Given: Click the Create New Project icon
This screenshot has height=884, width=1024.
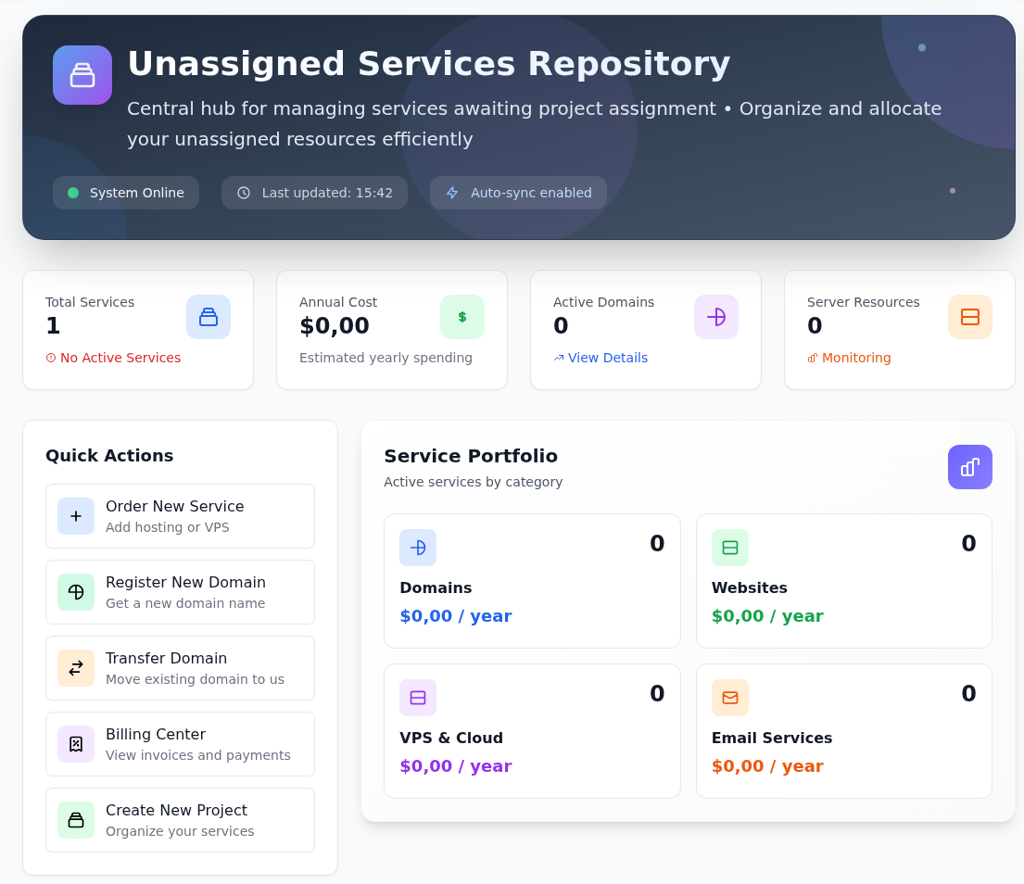Looking at the screenshot, I should (x=76, y=820).
